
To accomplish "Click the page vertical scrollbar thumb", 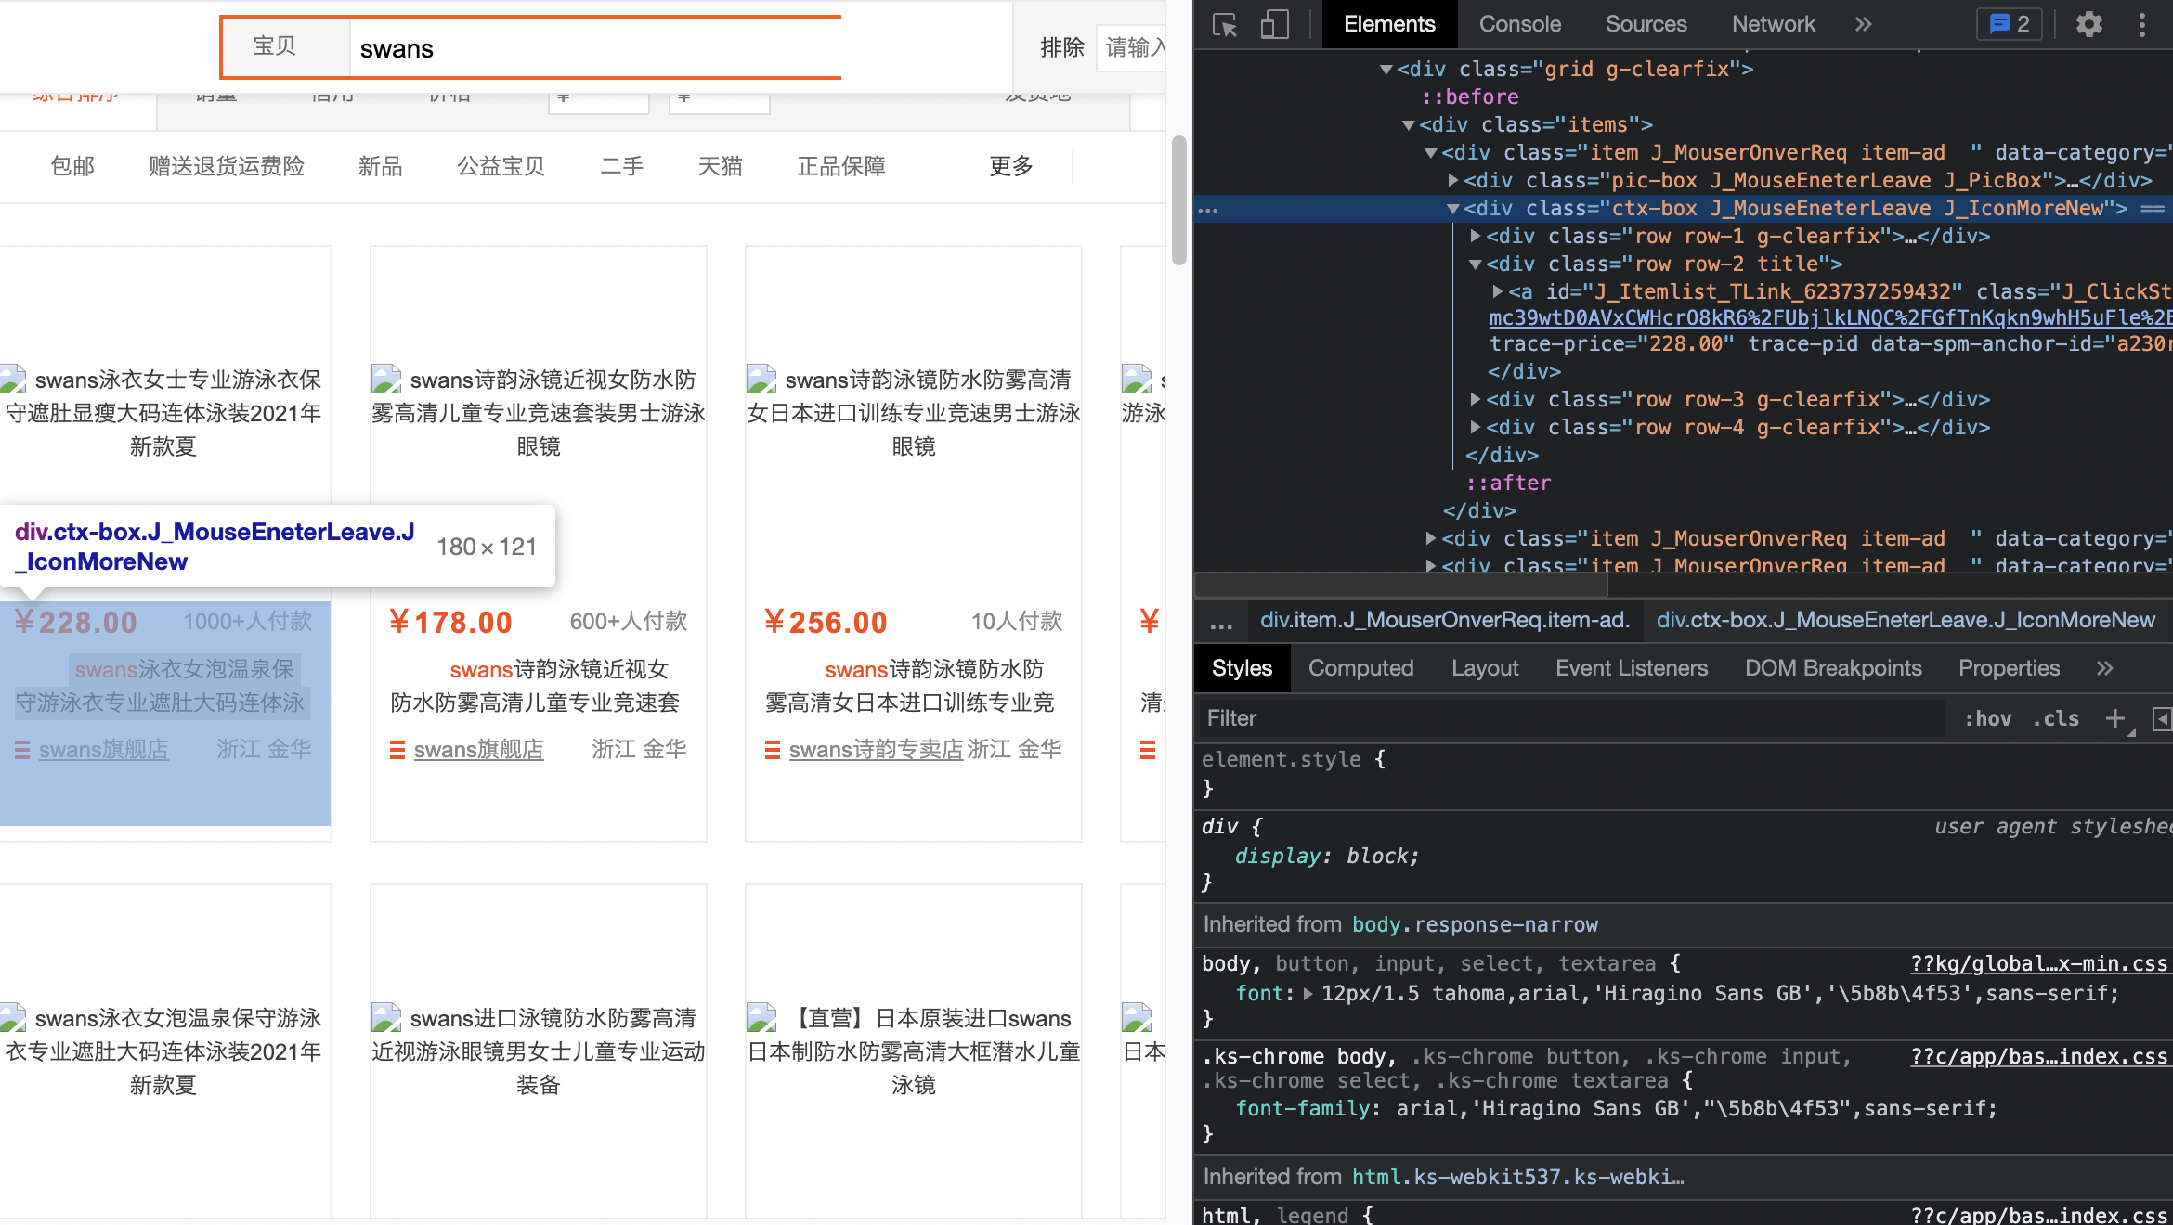I will tap(1178, 200).
